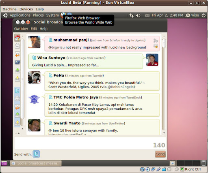
Task: Click Wisu Suntoyo's avatar picture
Action: pyautogui.click(x=152, y=60)
